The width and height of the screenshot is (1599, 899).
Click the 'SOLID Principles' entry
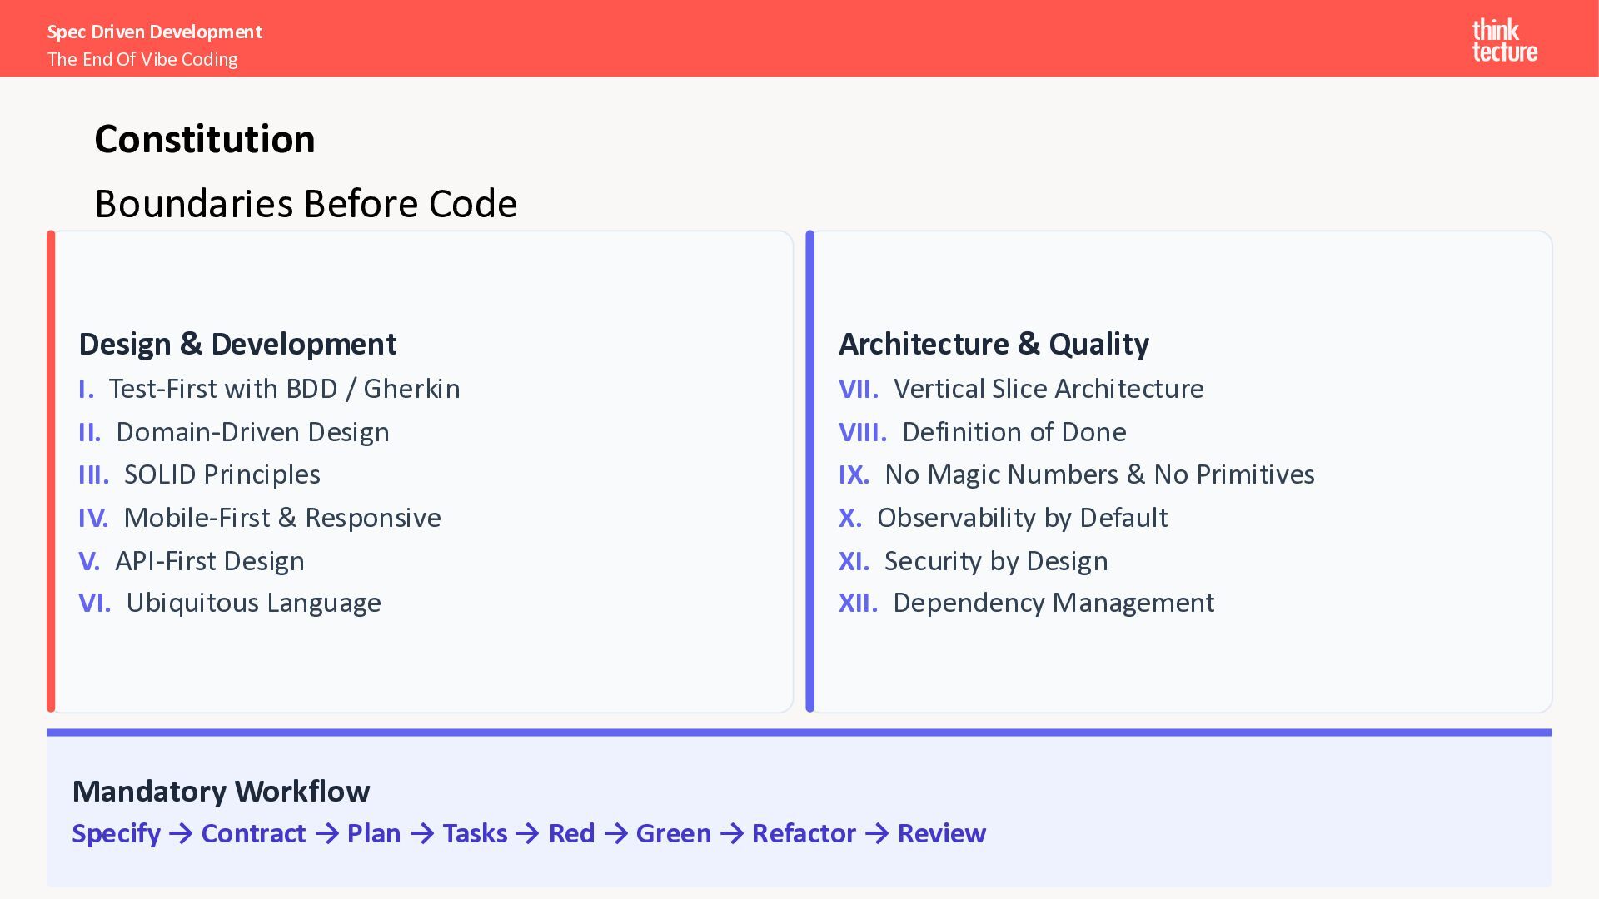pyautogui.click(x=222, y=474)
